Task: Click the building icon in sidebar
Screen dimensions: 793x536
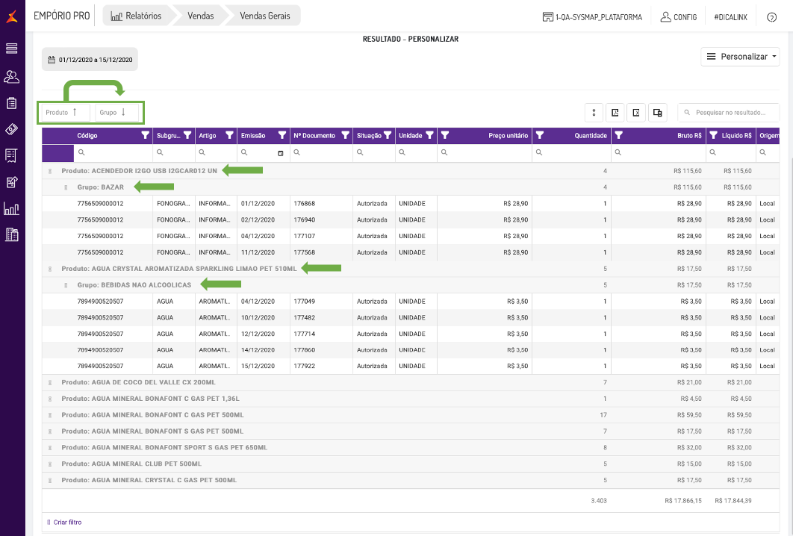Action: [11, 234]
